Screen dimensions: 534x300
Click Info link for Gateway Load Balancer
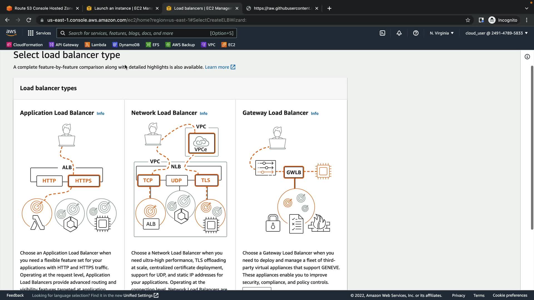point(315,113)
